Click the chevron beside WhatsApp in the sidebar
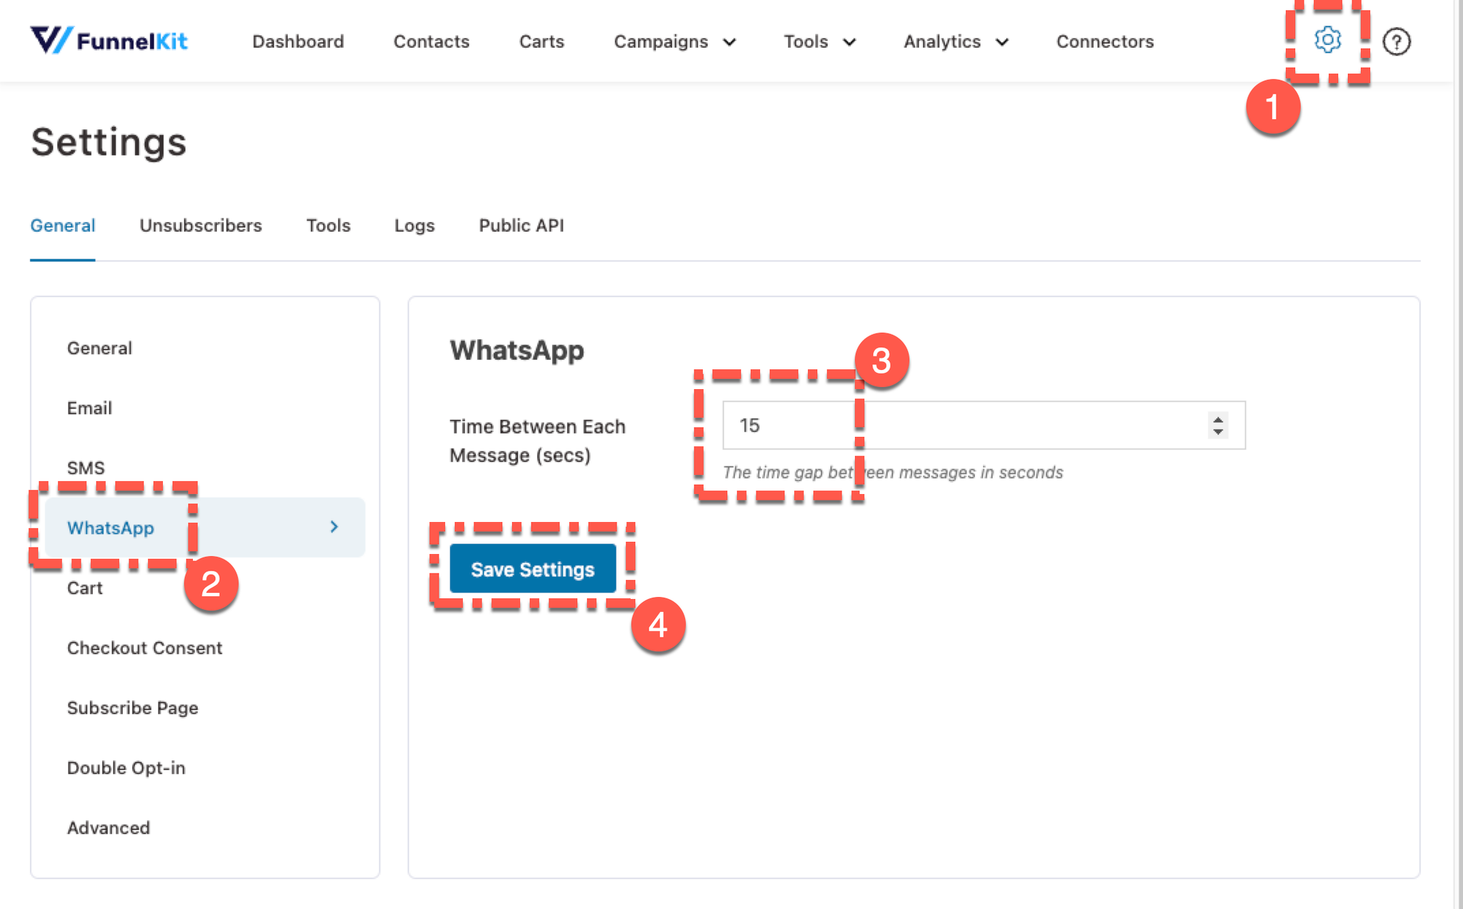1463x909 pixels. [334, 527]
